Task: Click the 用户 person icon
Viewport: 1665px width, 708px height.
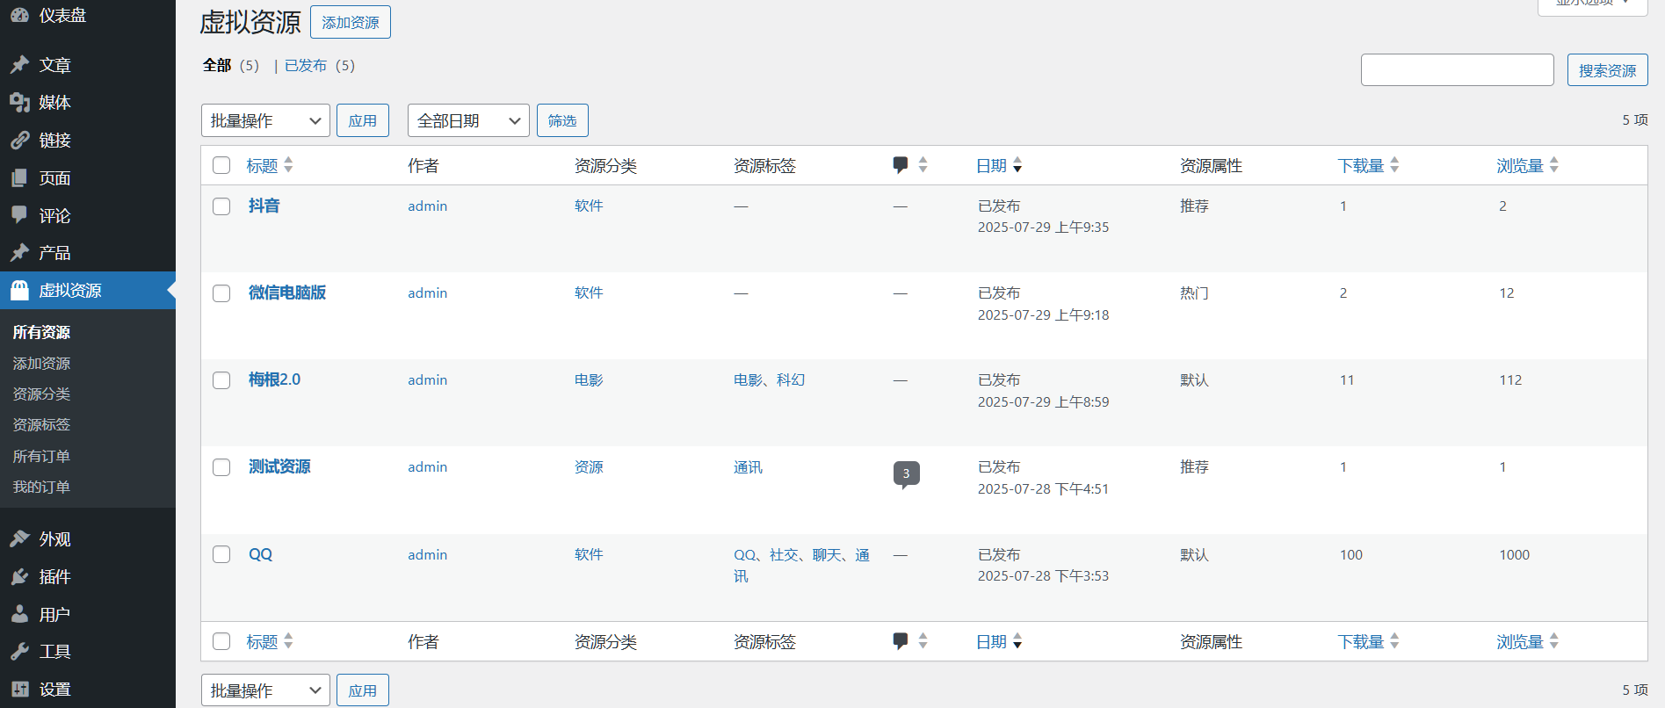Action: (19, 614)
